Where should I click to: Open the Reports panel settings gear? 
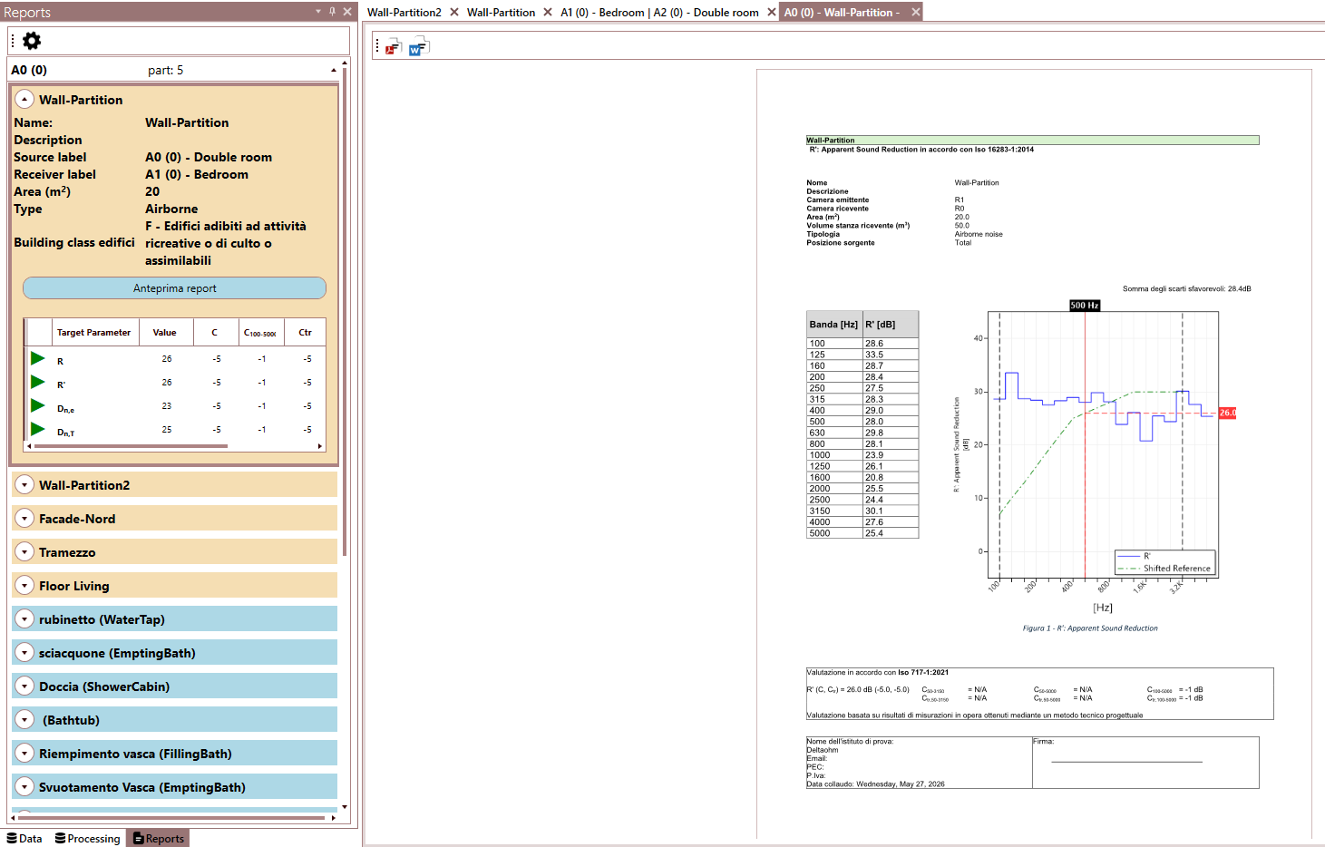32,41
